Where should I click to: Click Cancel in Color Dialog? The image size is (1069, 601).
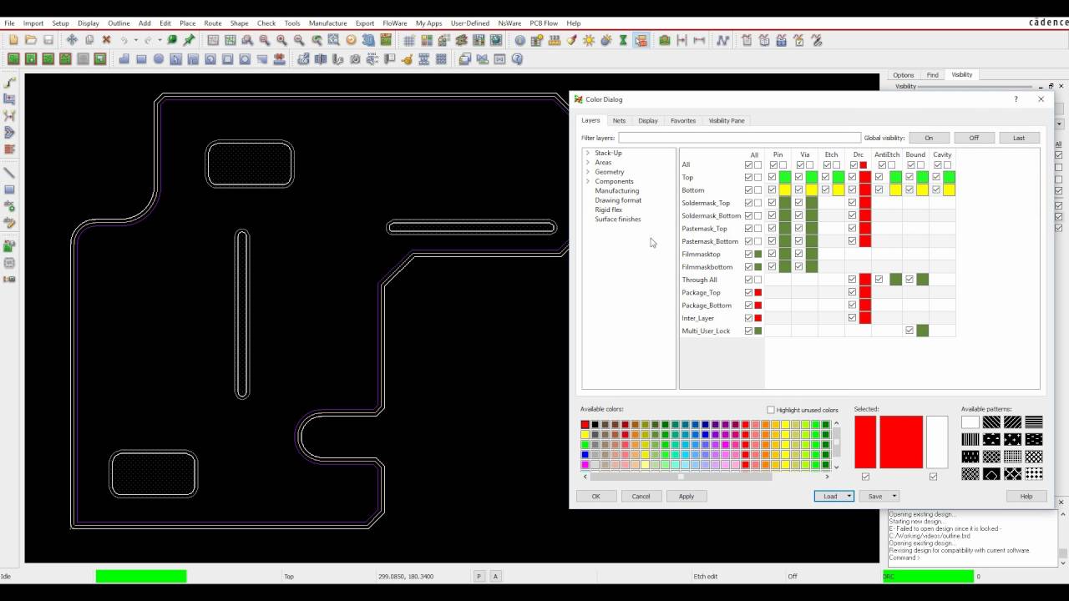pyautogui.click(x=641, y=496)
